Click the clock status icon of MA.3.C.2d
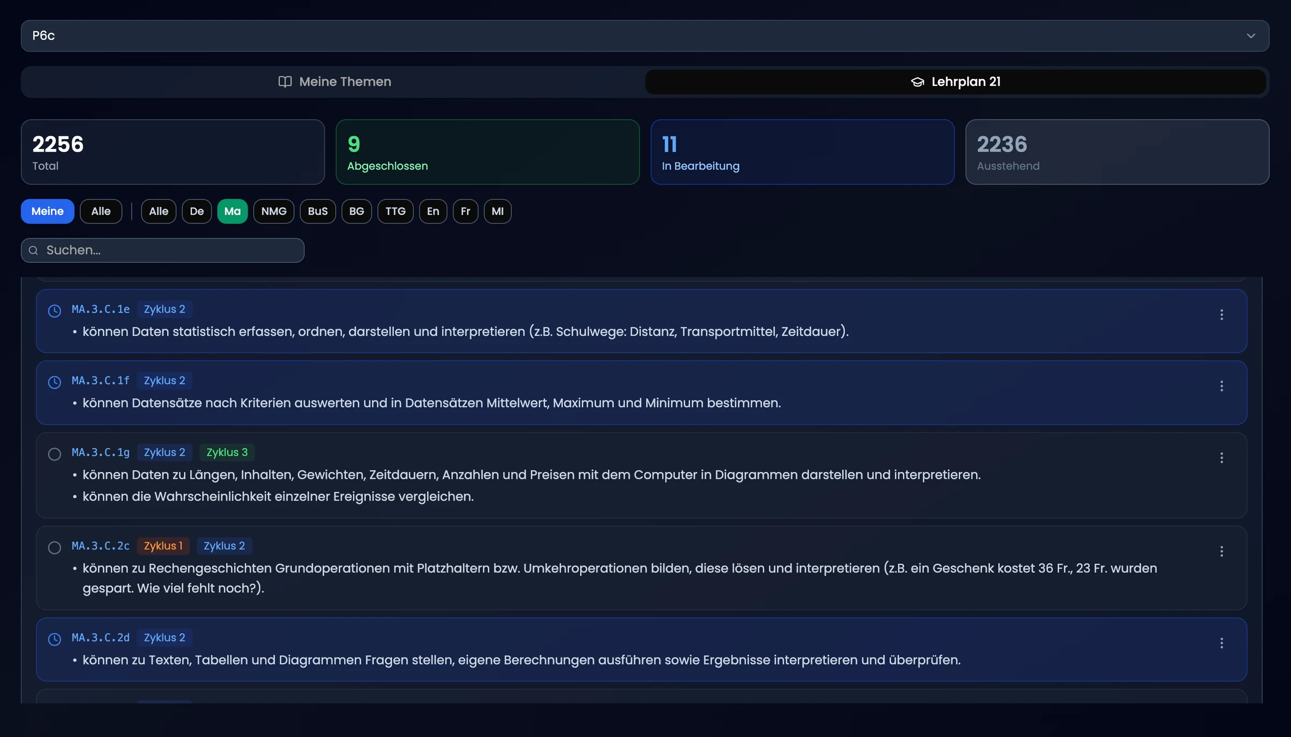The width and height of the screenshot is (1291, 737). [x=54, y=639]
